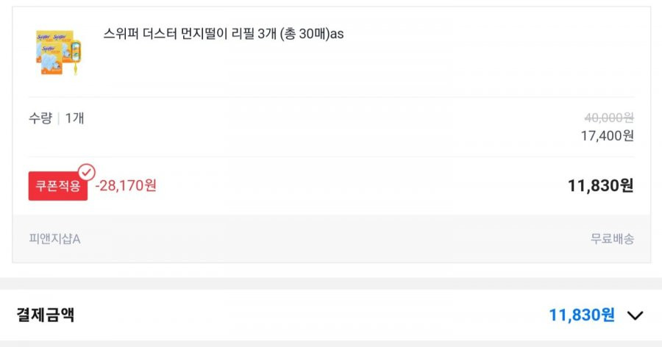The height and width of the screenshot is (347, 662).
Task: Click the gray strip below 결제금액 row
Action: [331, 343]
